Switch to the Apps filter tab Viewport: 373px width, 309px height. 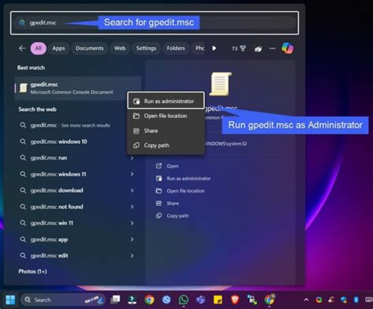tap(59, 48)
